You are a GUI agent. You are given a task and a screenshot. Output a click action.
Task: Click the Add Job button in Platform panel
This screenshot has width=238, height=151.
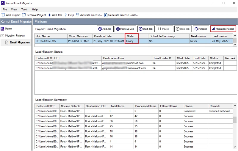105,29
